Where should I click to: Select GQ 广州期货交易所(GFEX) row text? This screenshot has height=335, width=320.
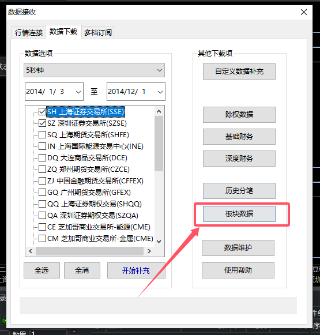(89, 193)
